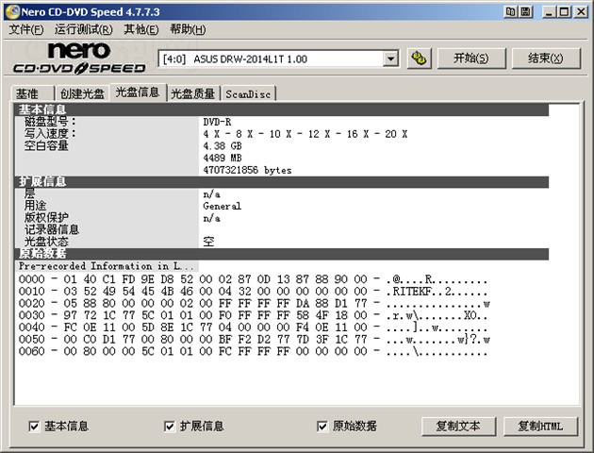594x453 pixels.
Task: Click the 开始(S) button
Action: [x=471, y=59]
